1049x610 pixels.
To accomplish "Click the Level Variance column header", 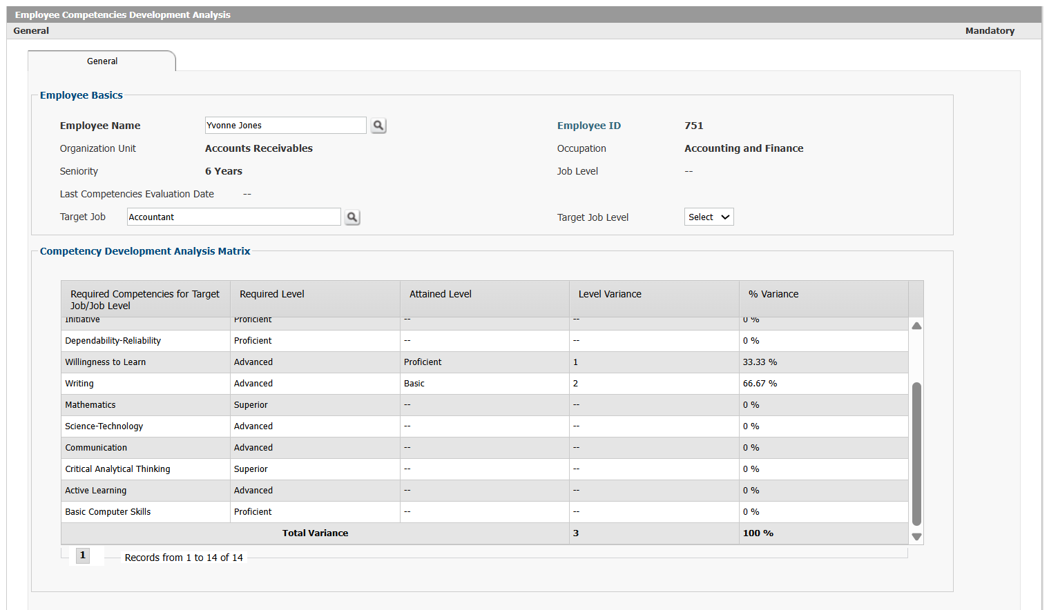I will pyautogui.click(x=654, y=299).
